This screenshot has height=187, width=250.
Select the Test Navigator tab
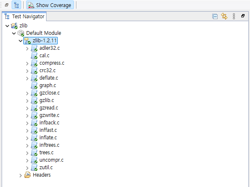[x=25, y=17]
